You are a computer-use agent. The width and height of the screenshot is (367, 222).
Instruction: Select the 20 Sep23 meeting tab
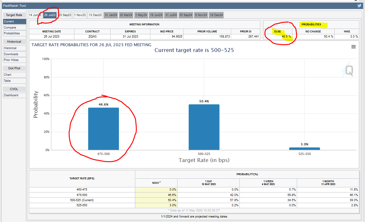(65, 15)
